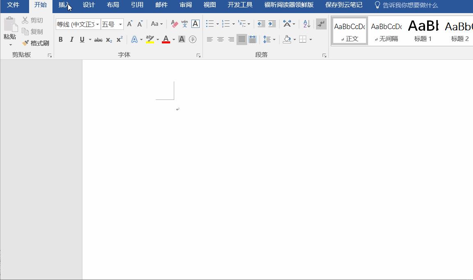Apply the 标题 1 style
The height and width of the screenshot is (280, 473).
[x=423, y=29]
